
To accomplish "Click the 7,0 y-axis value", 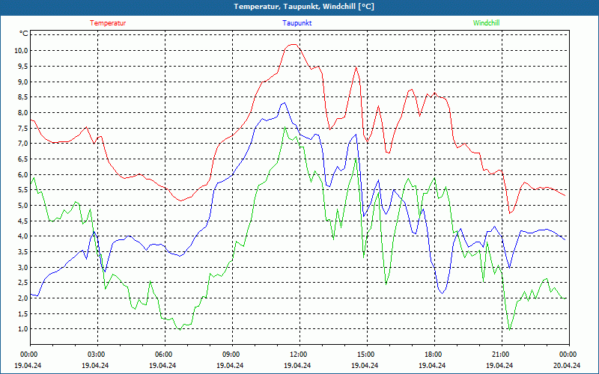I will [23, 144].
